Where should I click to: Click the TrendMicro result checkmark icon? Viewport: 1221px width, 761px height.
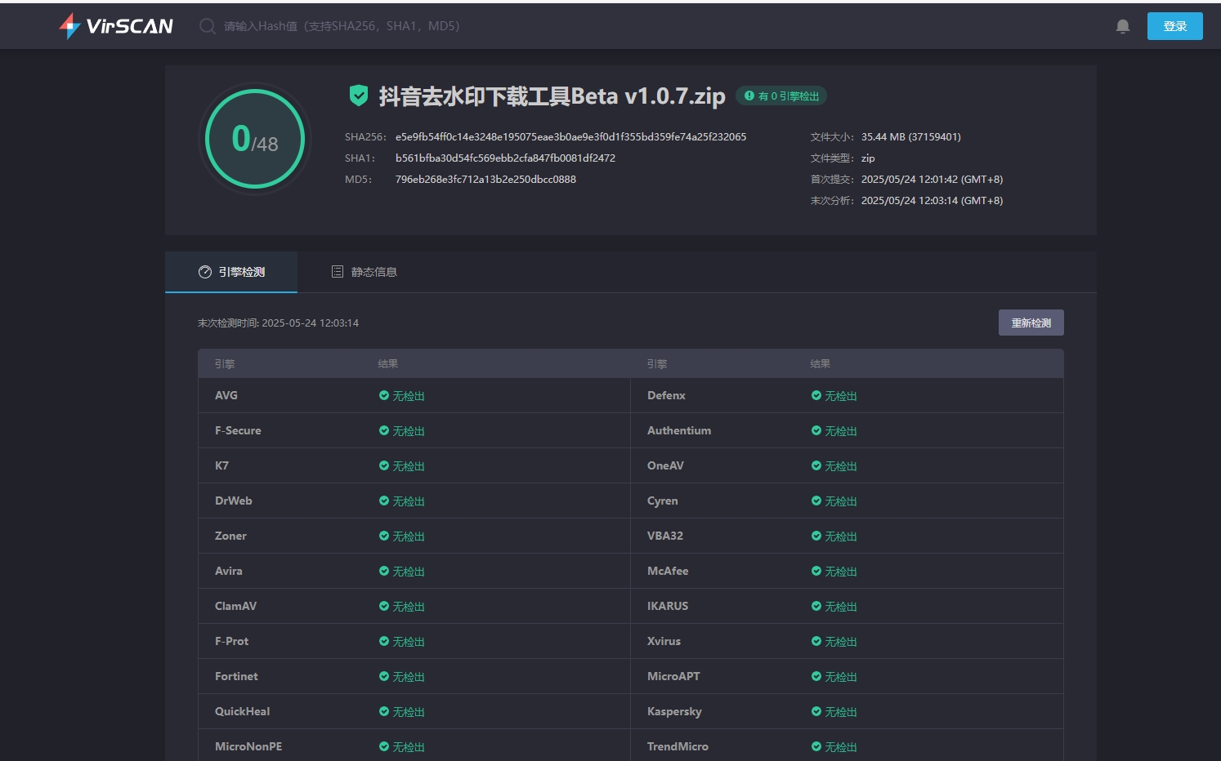pyautogui.click(x=816, y=746)
